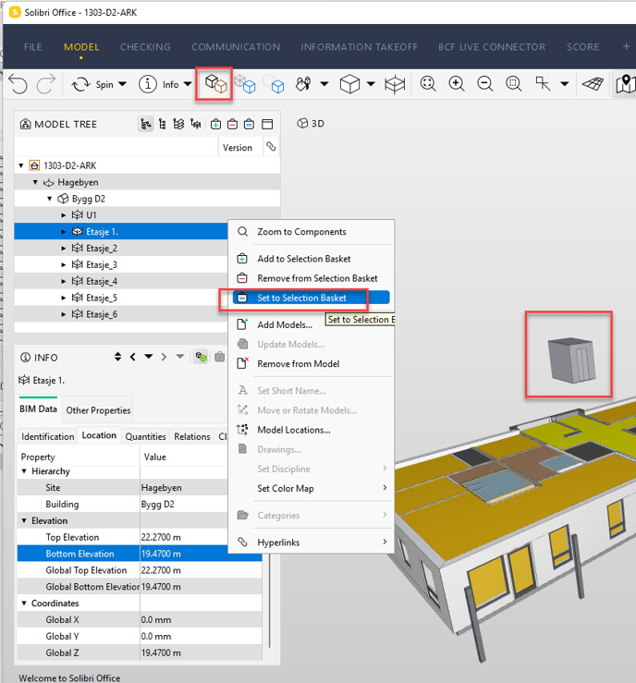This screenshot has height=683, width=636.
Task: Click the grey elevator block in 3D view
Action: [571, 360]
